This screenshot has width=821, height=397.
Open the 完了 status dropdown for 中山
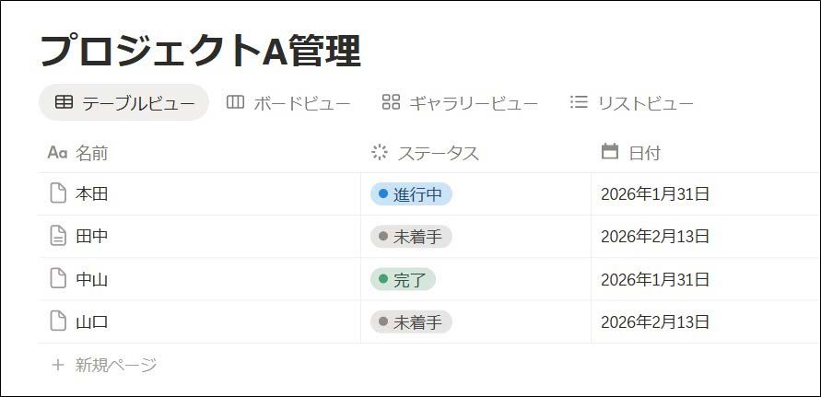403,279
